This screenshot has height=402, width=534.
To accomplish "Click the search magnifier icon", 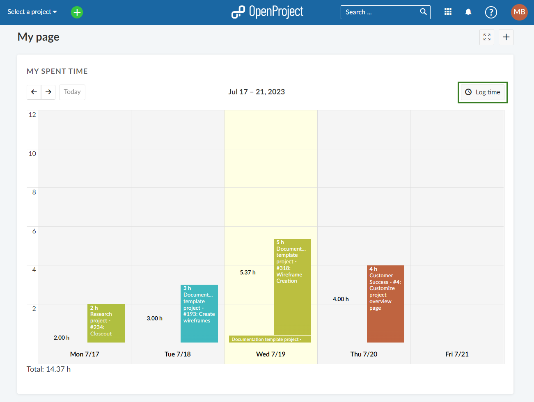I will pyautogui.click(x=423, y=12).
